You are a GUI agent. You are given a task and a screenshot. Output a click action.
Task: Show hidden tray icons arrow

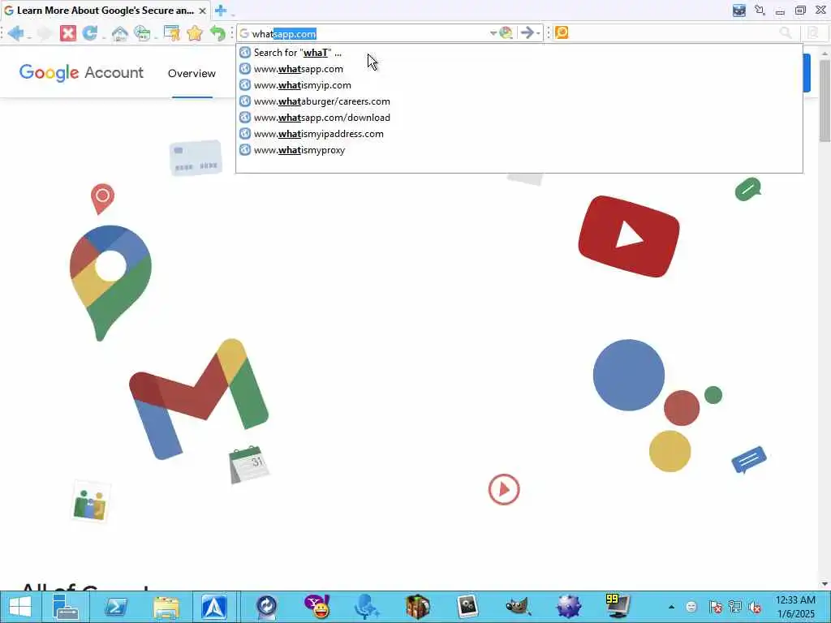point(671,607)
